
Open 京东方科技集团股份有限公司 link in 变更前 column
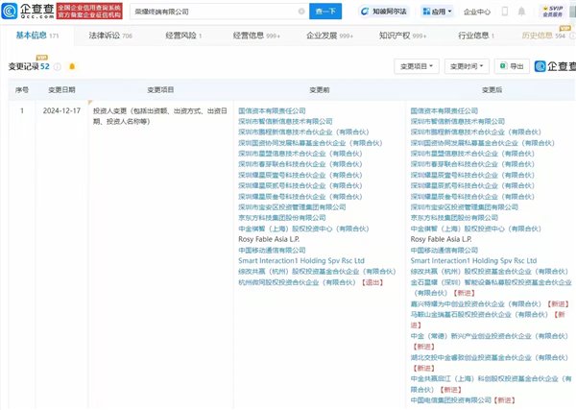click(281, 218)
